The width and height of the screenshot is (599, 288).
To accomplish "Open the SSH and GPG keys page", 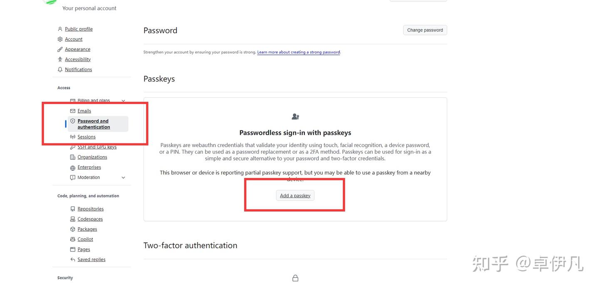I will tap(97, 147).
